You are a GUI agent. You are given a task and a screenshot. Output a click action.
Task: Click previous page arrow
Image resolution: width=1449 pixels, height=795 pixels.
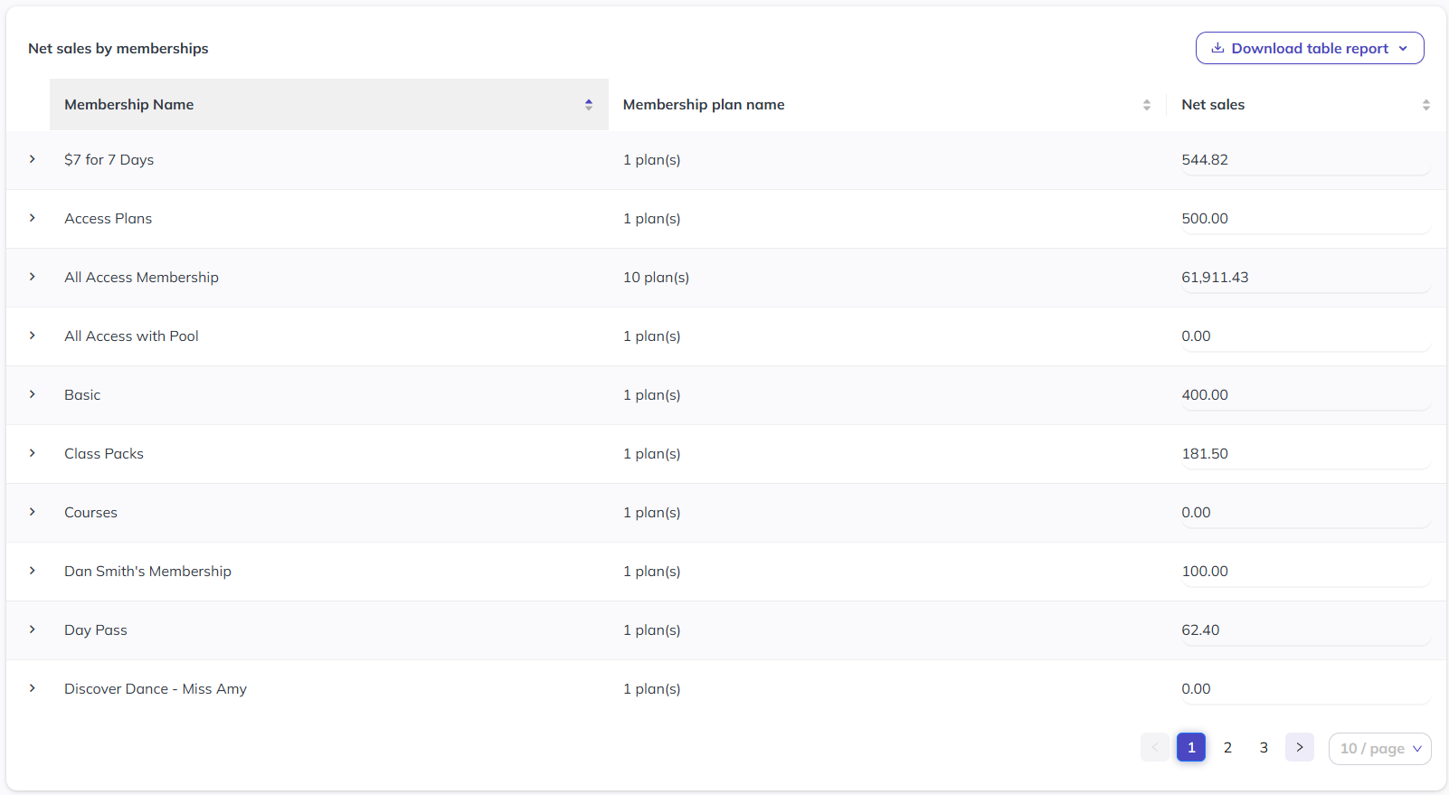[1155, 747]
